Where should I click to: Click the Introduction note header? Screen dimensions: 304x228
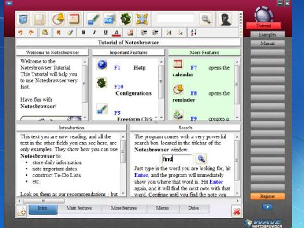pos(71,128)
